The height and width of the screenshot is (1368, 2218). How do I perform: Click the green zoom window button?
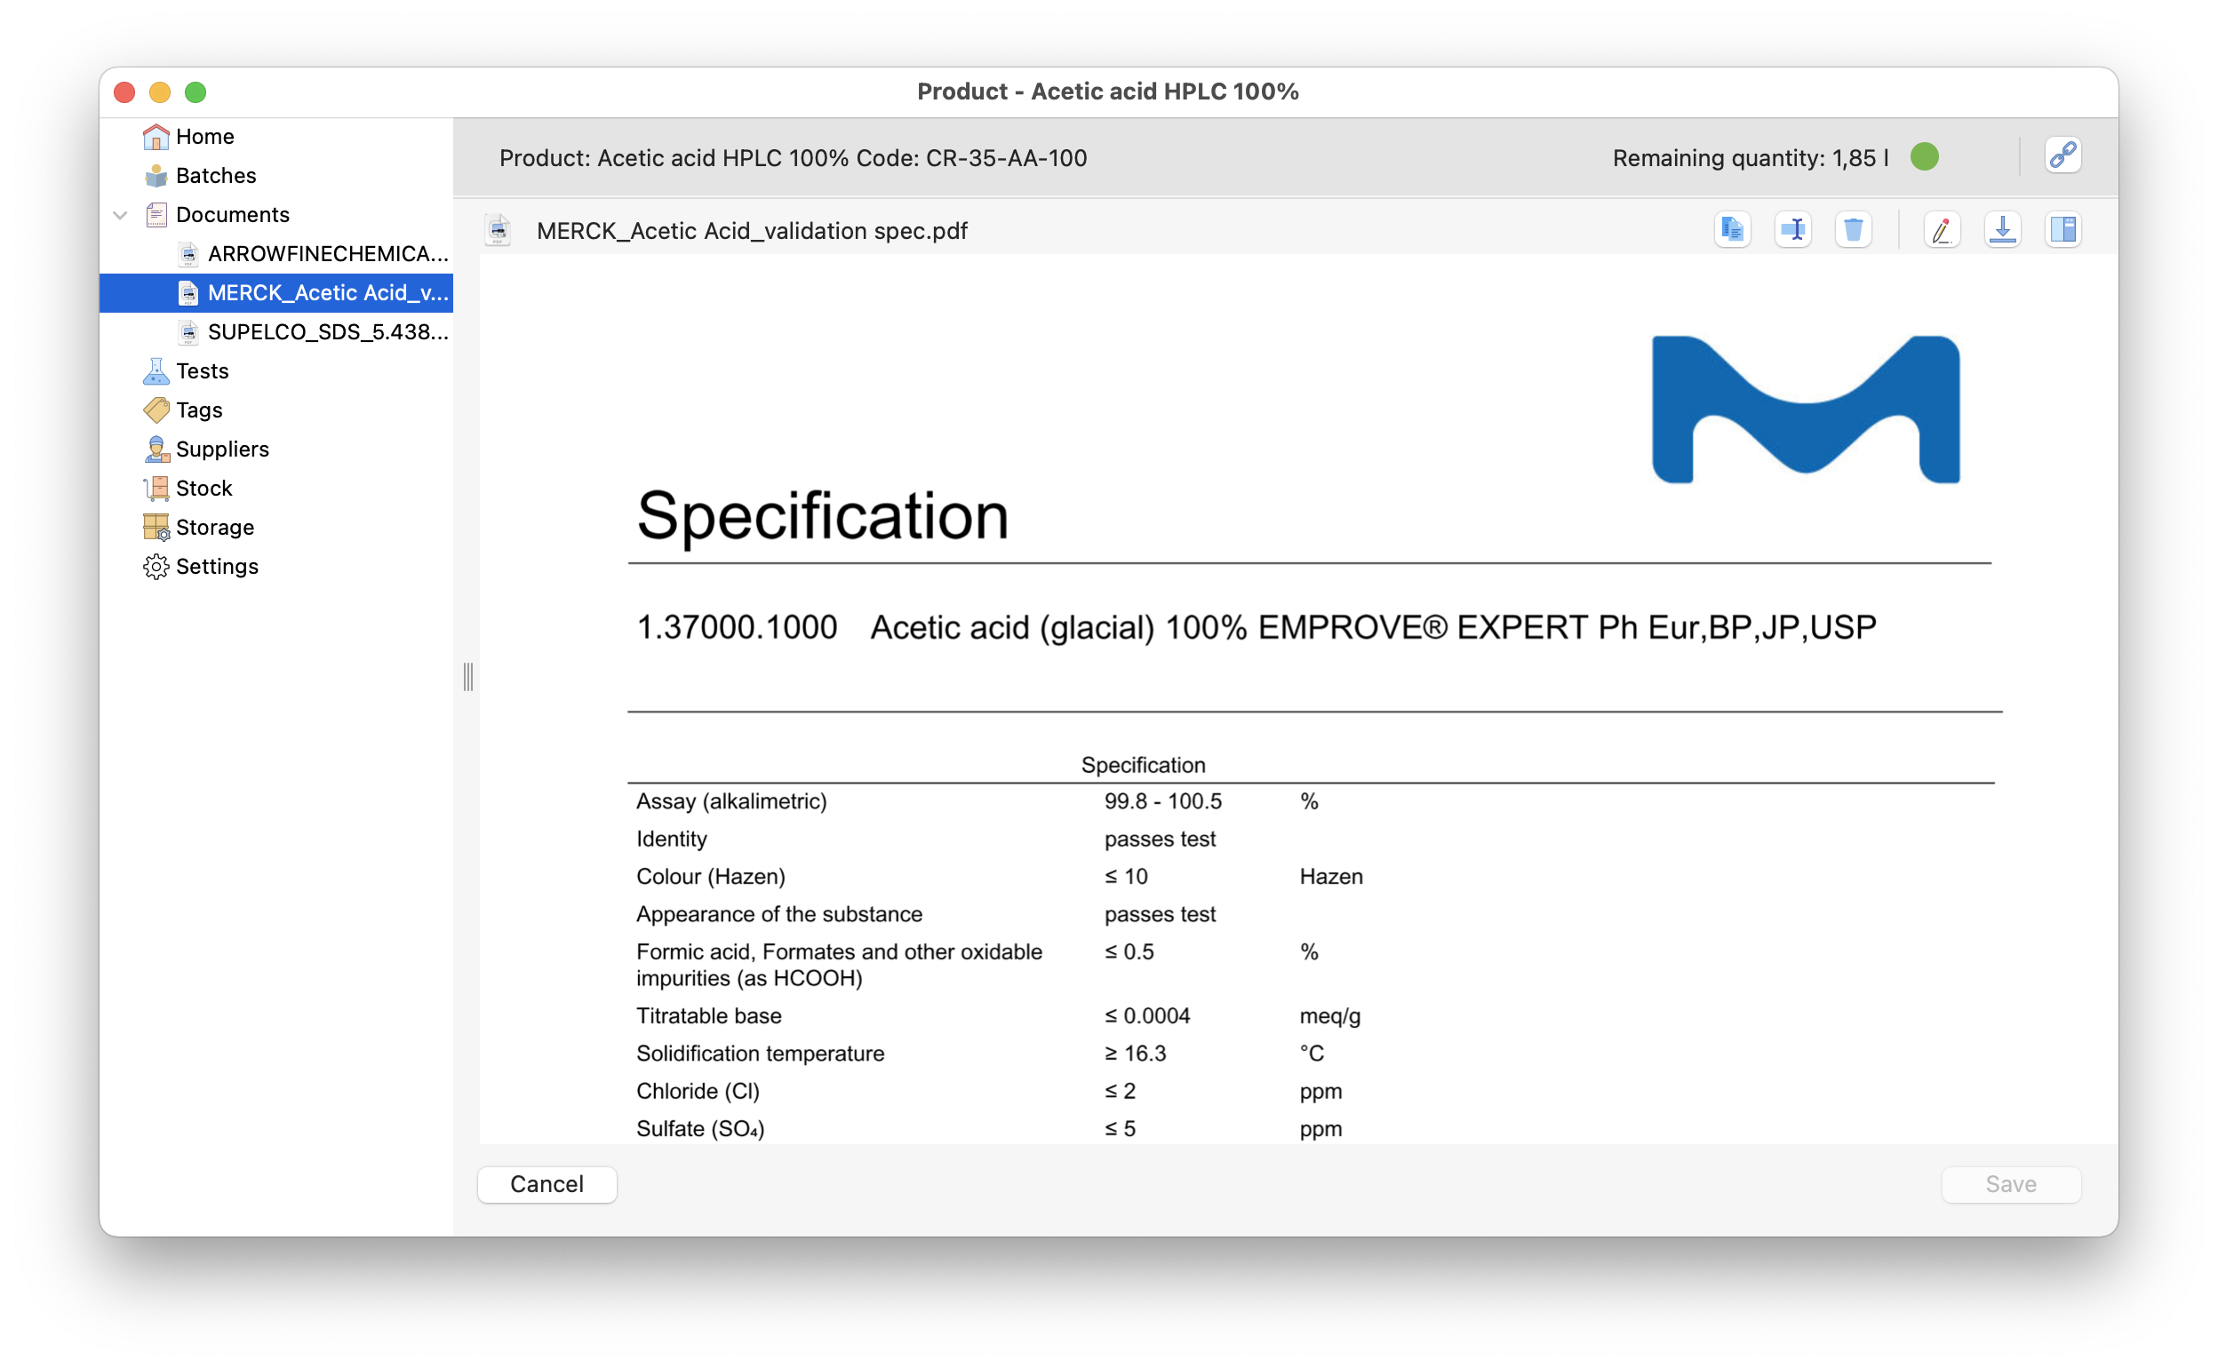[x=195, y=92]
